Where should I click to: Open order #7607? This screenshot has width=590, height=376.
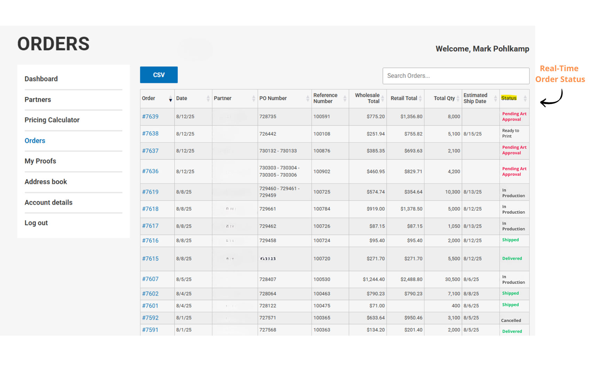(150, 279)
